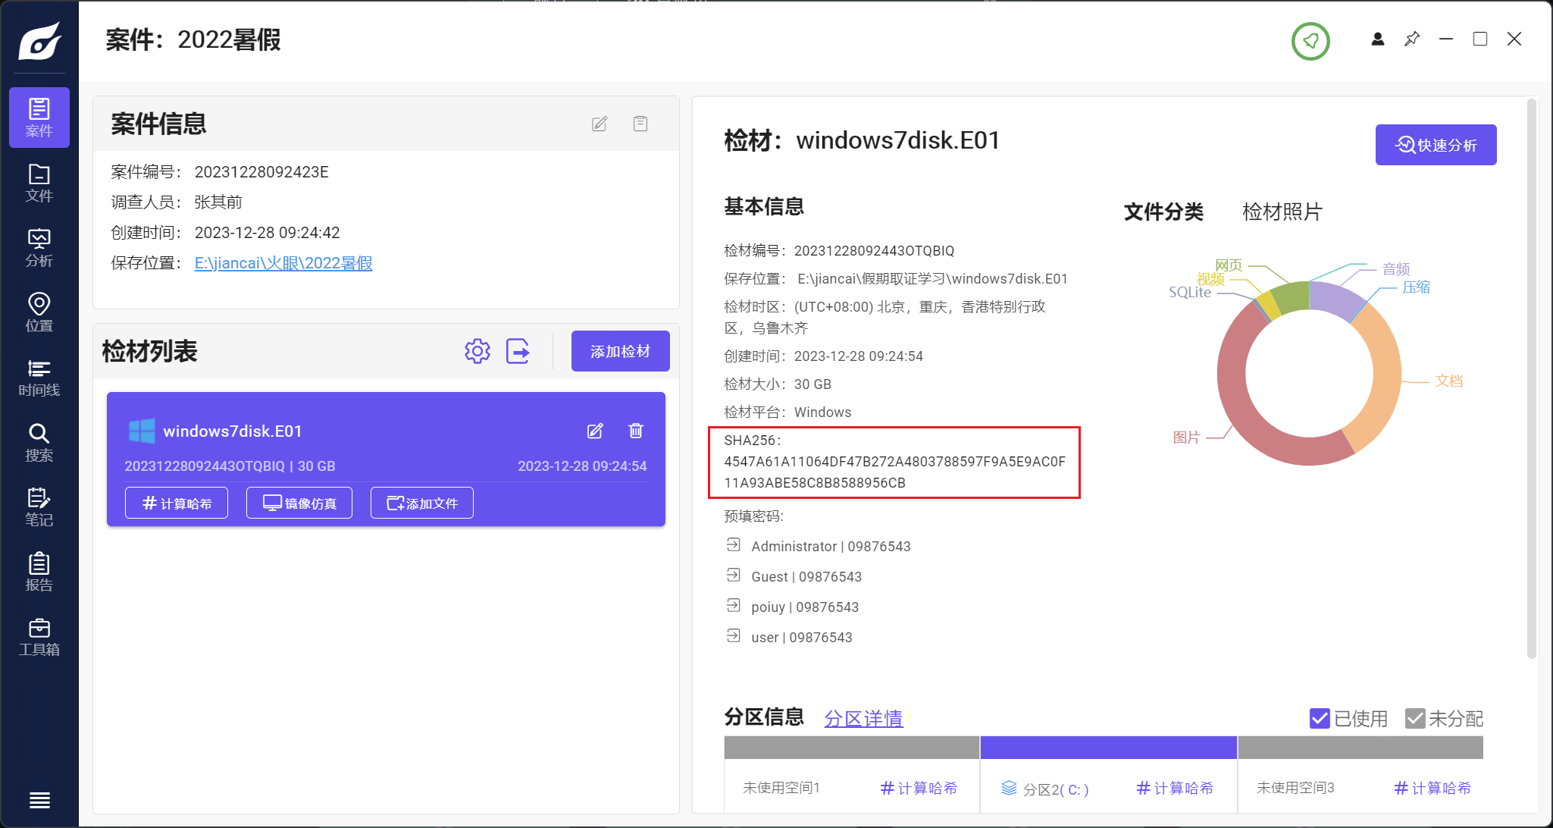Click the flame application logo

point(39,40)
